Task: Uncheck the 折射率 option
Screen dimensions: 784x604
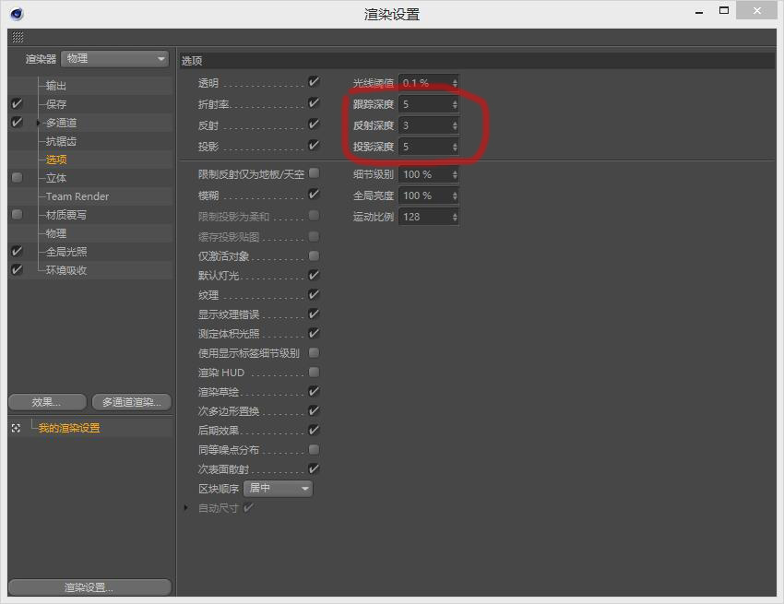Action: (314, 103)
